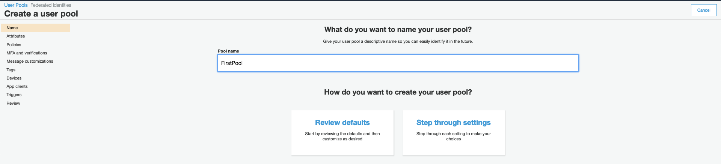Jump to the Review step
The height and width of the screenshot is (164, 721).
coord(13,103)
